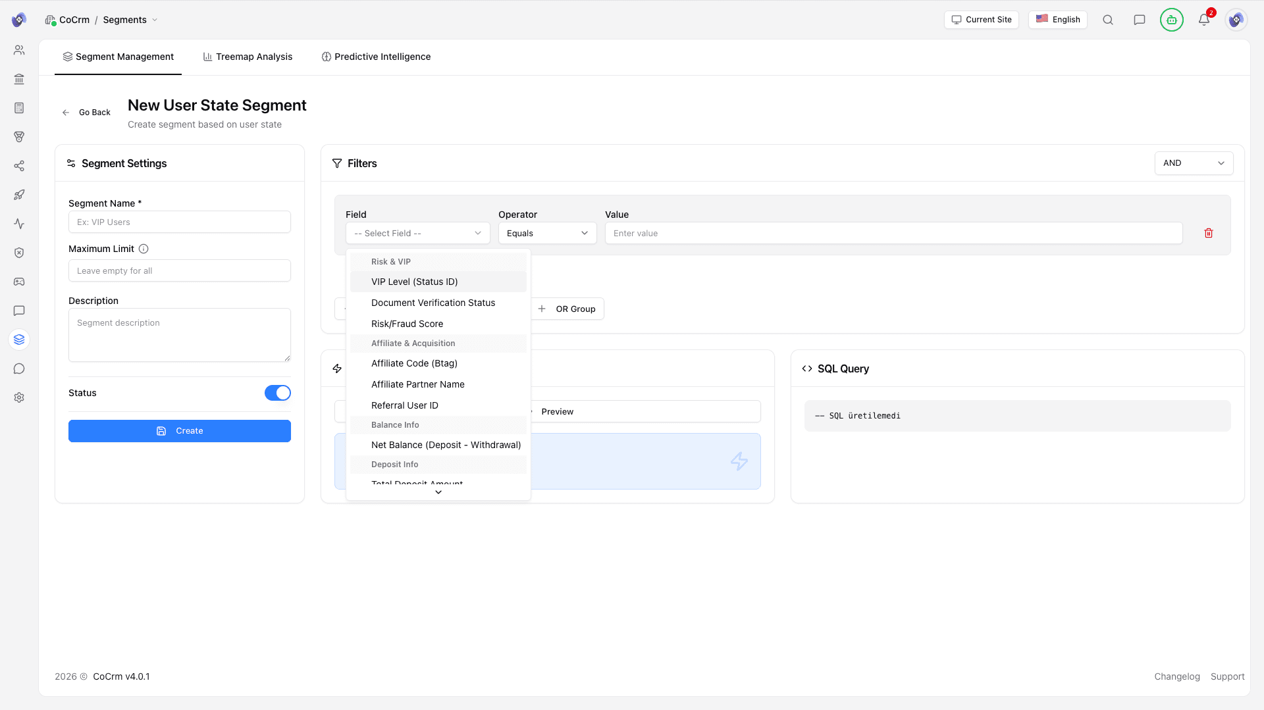Open the green AI assistant in the top bar
This screenshot has width=1264, height=710.
point(1171,20)
